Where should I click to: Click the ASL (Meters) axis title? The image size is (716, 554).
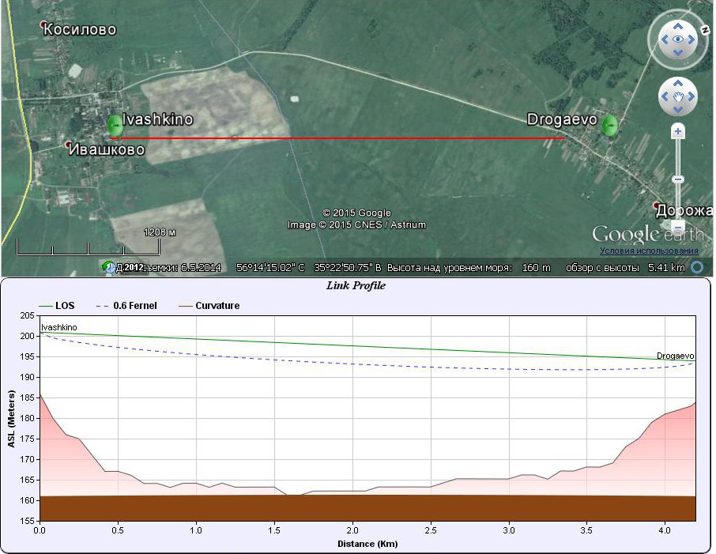click(x=11, y=418)
